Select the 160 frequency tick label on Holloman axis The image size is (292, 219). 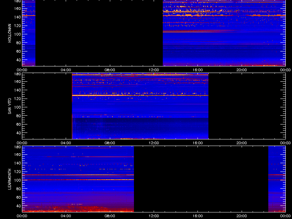(18, 8)
